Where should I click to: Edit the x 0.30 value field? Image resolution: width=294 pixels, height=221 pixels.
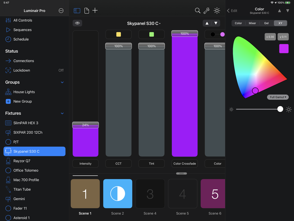coord(270,37)
